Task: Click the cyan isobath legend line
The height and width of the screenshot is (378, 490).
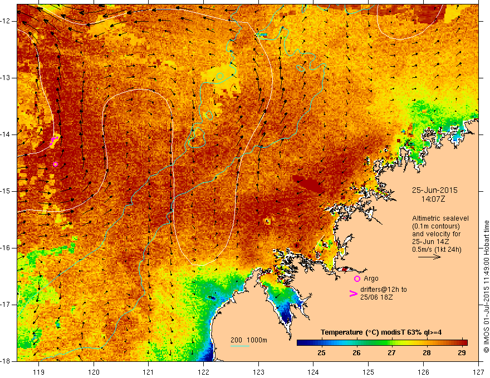Action: 239,346
